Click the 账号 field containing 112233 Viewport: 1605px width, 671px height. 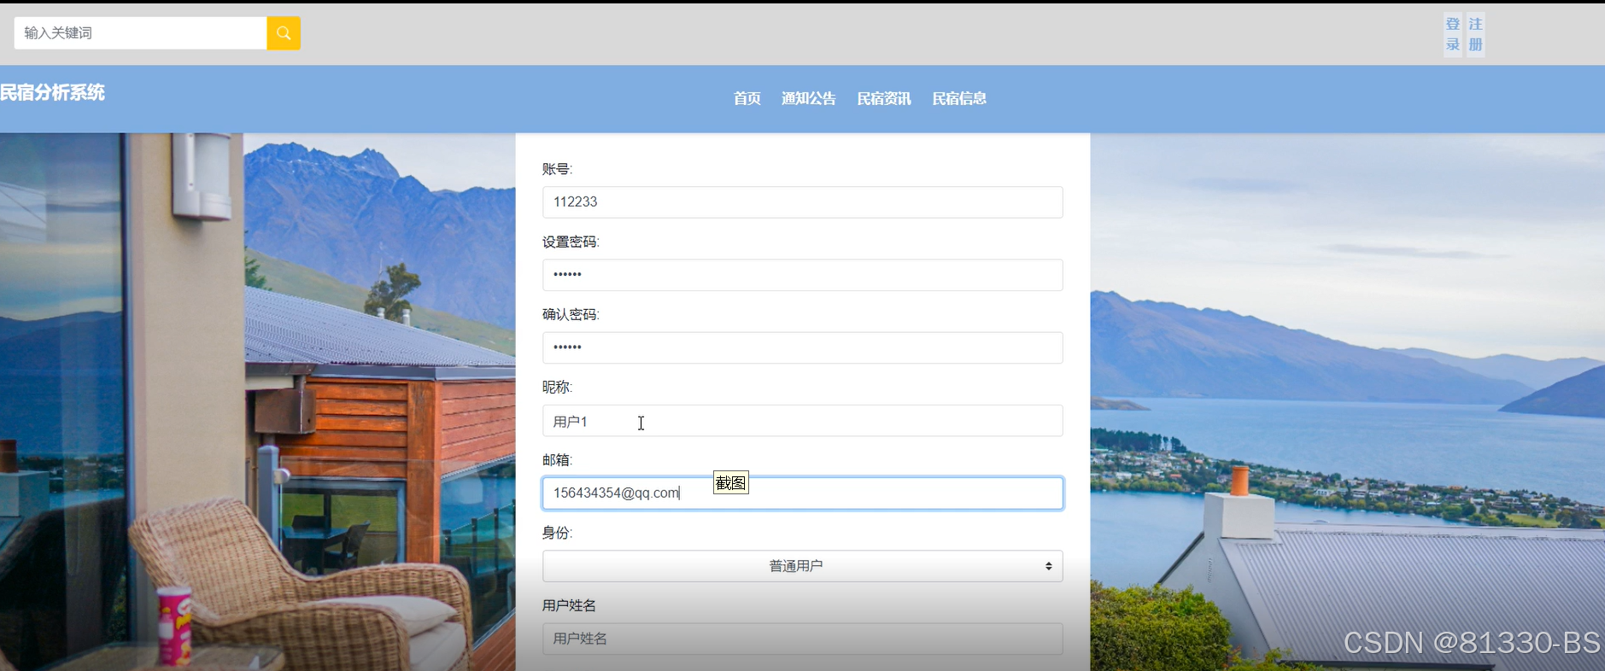click(x=803, y=202)
